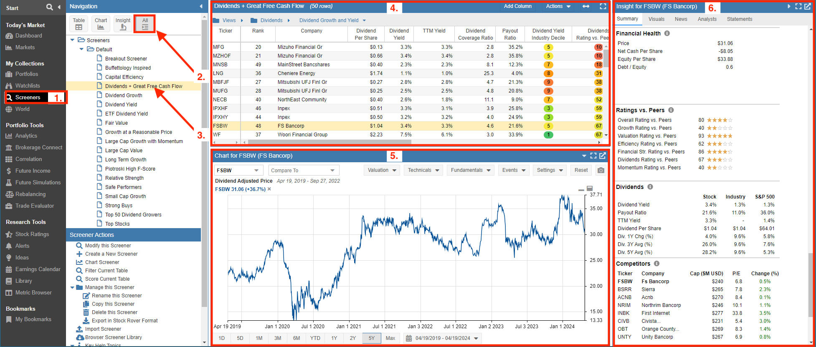Click the search icon beside Start
This screenshot has width=816, height=347.
pos(50,7)
